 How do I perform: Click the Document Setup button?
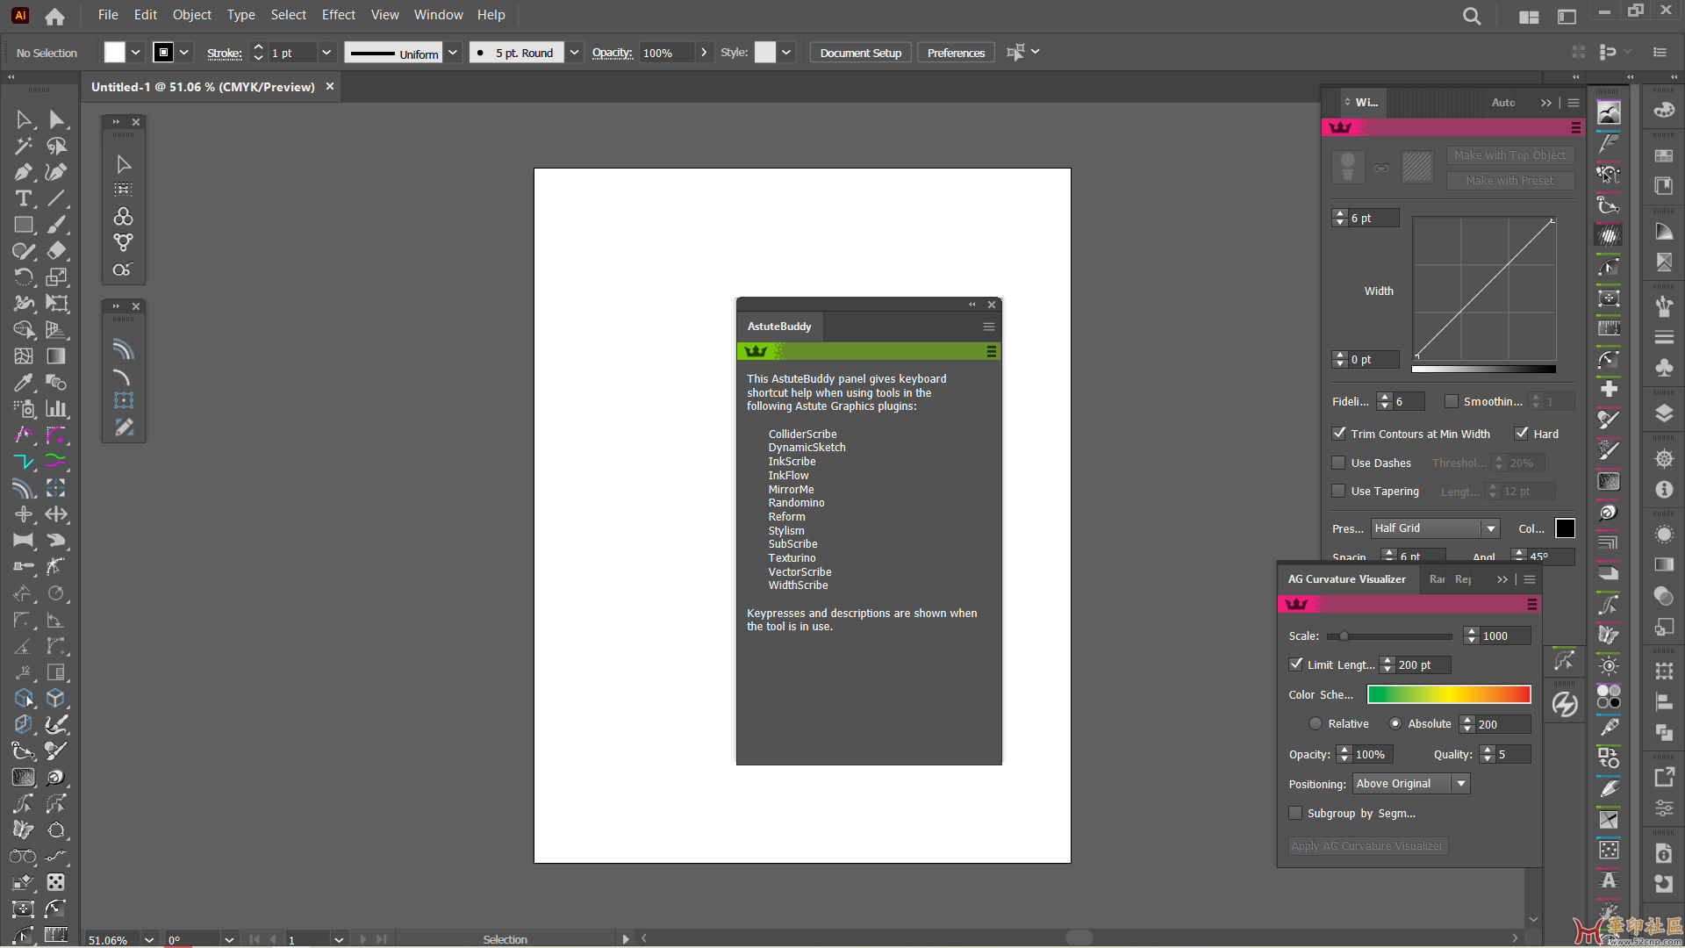click(x=861, y=53)
